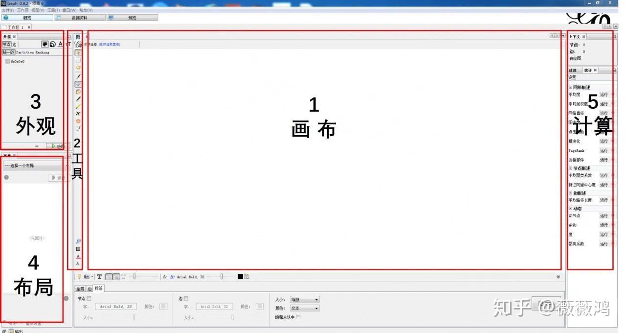
Task: Select the 边 tab in Appearance panel
Action: (x=15, y=44)
